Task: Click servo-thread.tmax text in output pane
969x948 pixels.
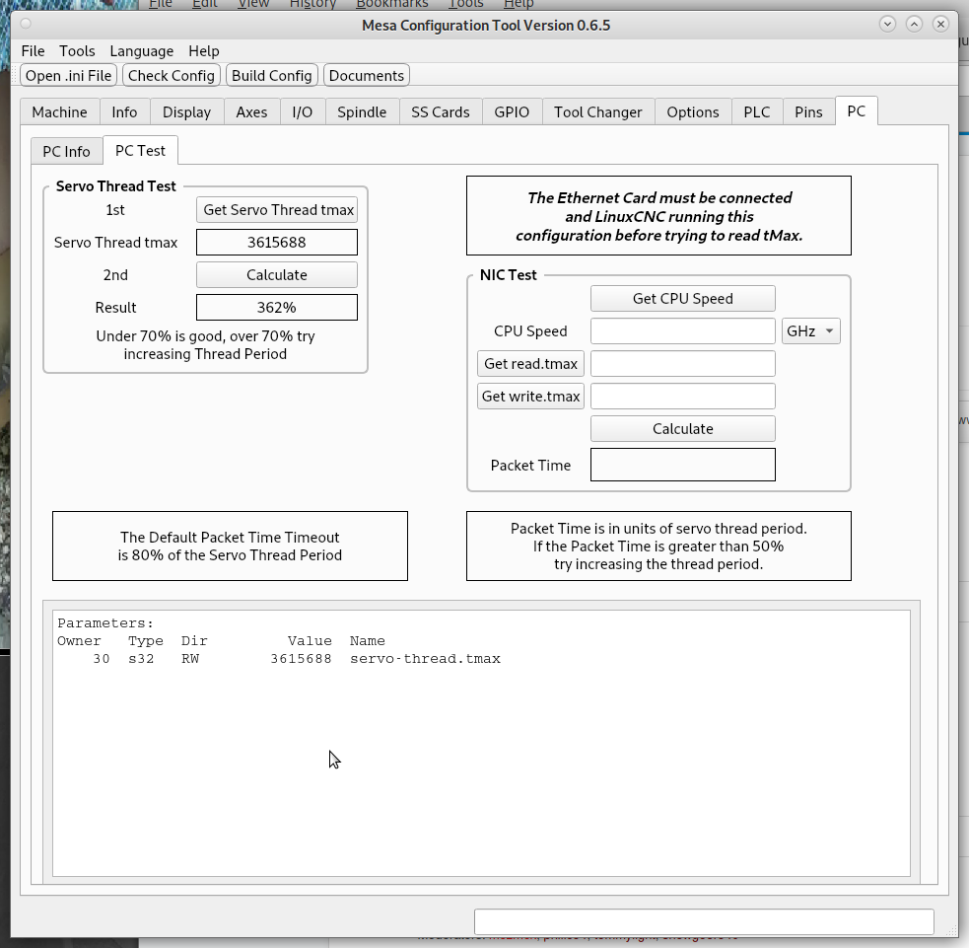Action: coord(425,659)
